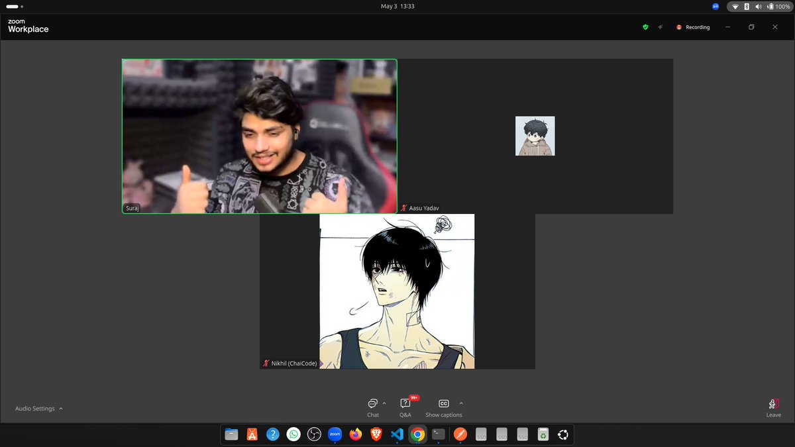795x447 pixels.
Task: Open the Activities overview indicator
Action: [13, 6]
